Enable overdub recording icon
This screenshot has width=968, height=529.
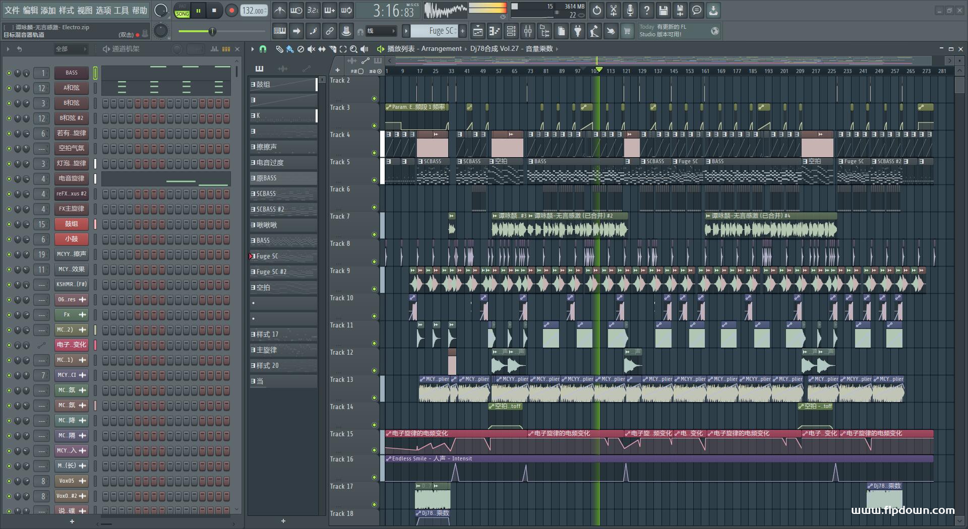point(329,10)
